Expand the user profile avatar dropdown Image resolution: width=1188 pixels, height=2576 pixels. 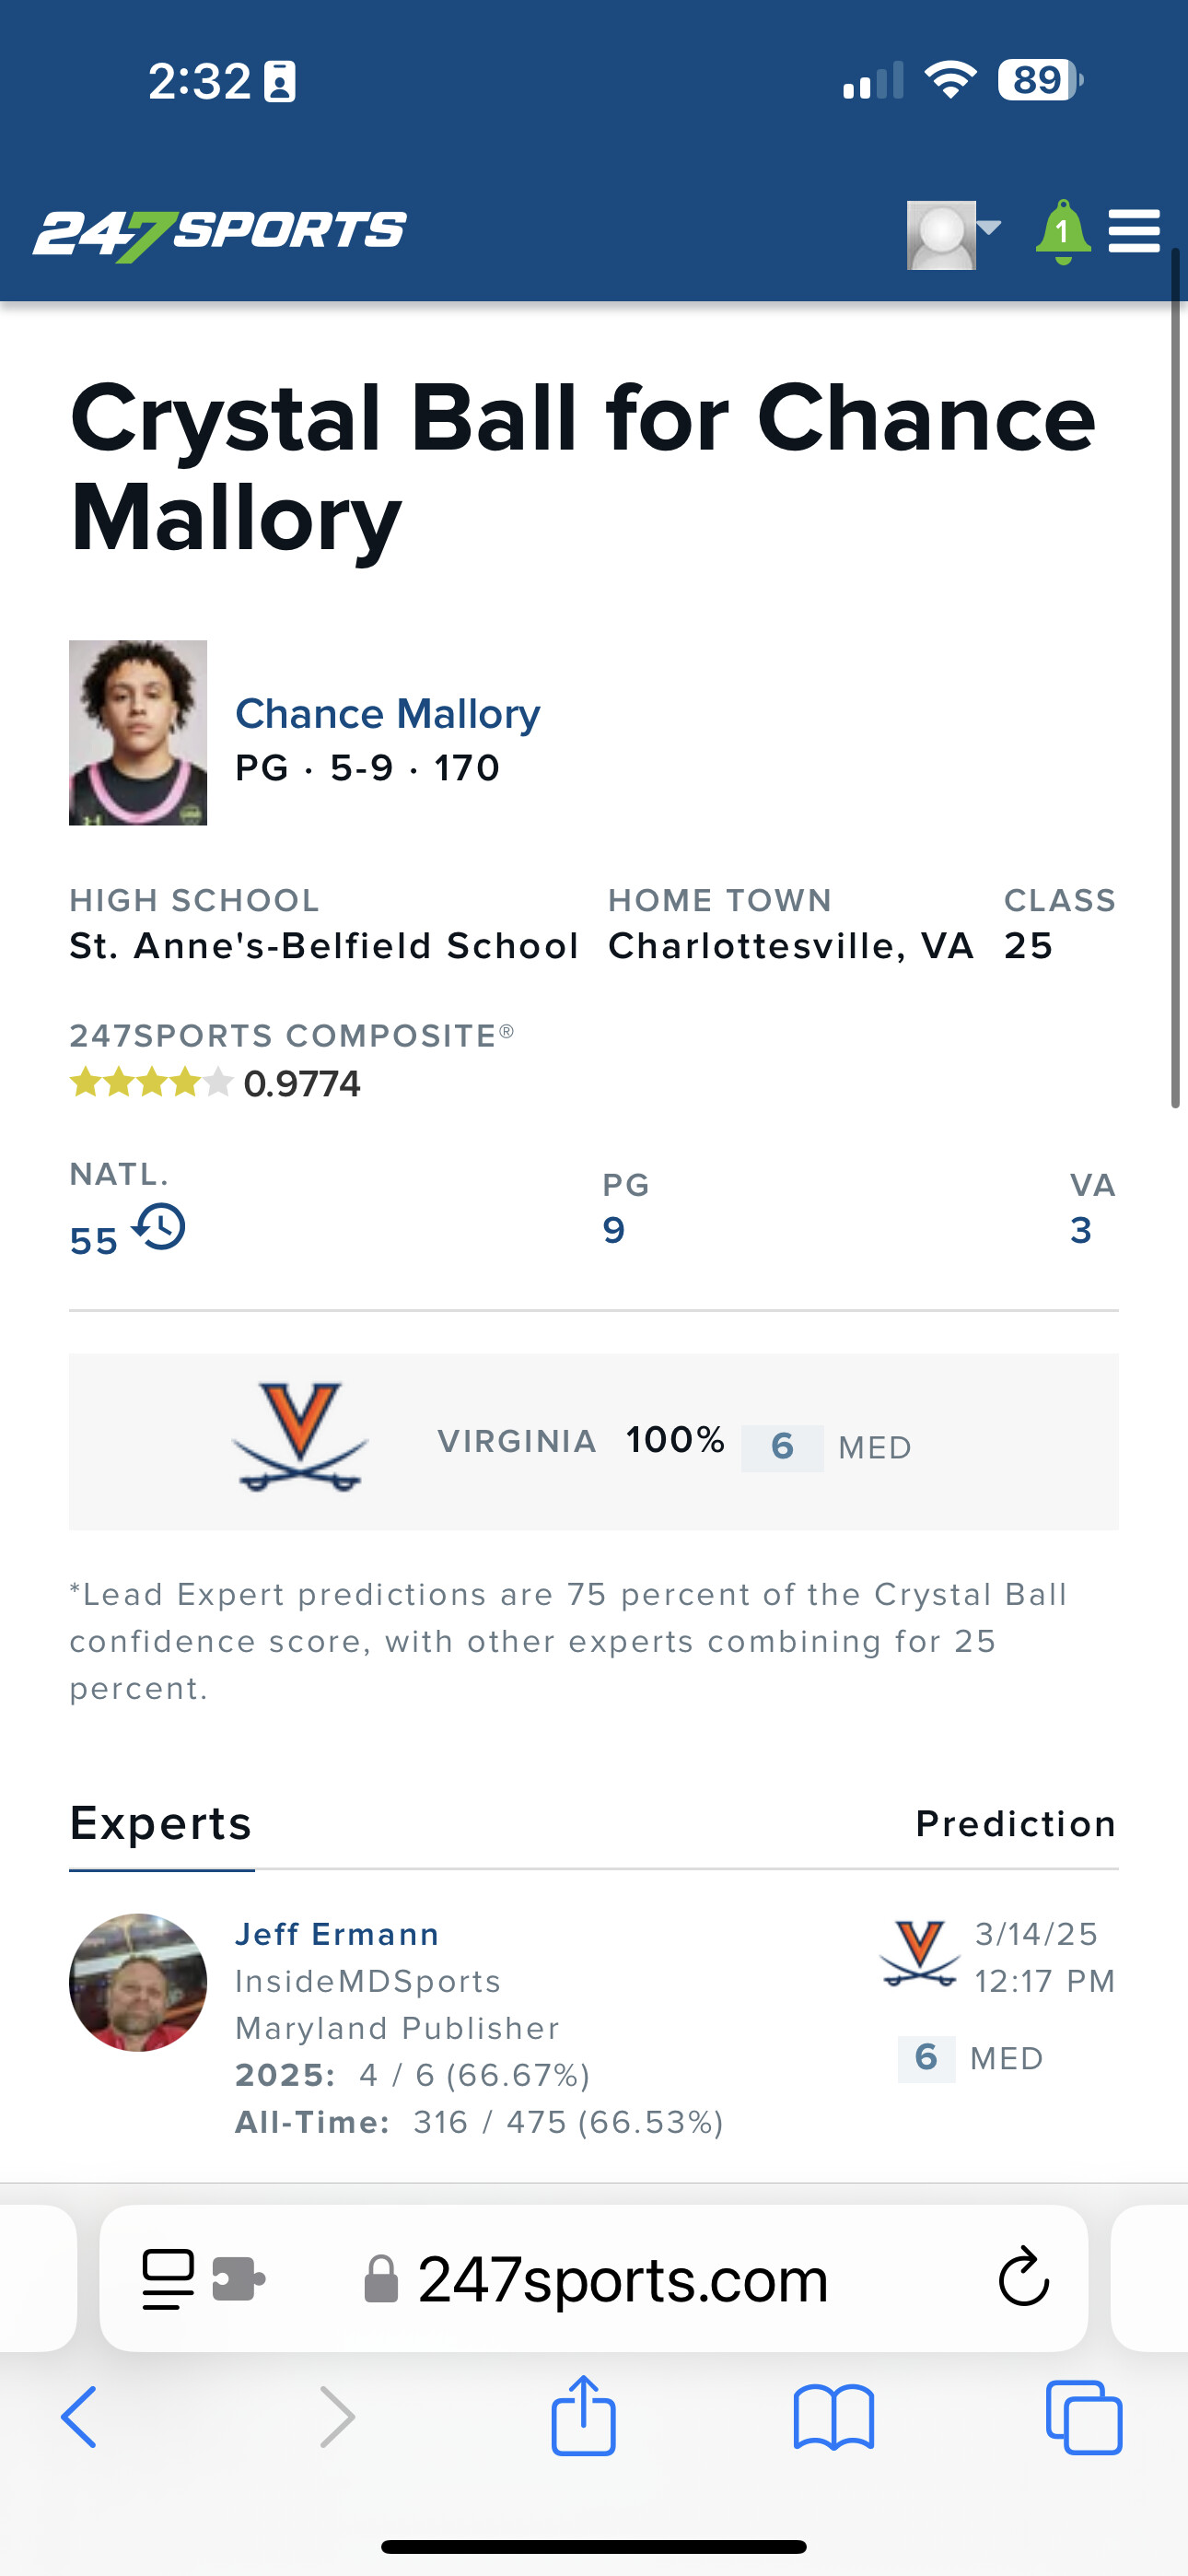[x=952, y=234]
